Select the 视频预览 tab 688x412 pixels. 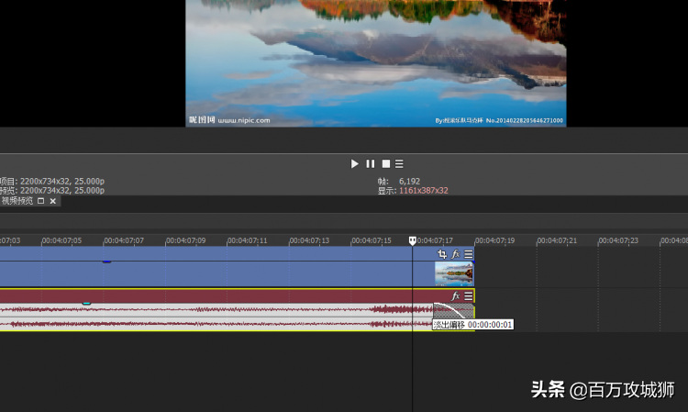click(x=17, y=200)
